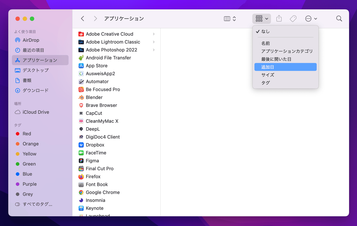Select the Purple tag in sidebar
This screenshot has height=226, width=357.
pyautogui.click(x=40, y=184)
